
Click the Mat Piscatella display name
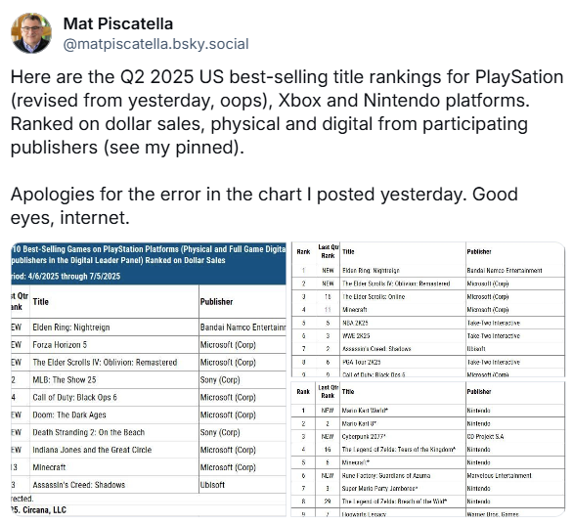118,23
